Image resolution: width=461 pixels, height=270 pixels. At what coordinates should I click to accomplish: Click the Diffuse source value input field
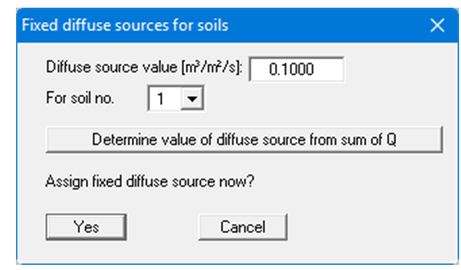point(297,69)
